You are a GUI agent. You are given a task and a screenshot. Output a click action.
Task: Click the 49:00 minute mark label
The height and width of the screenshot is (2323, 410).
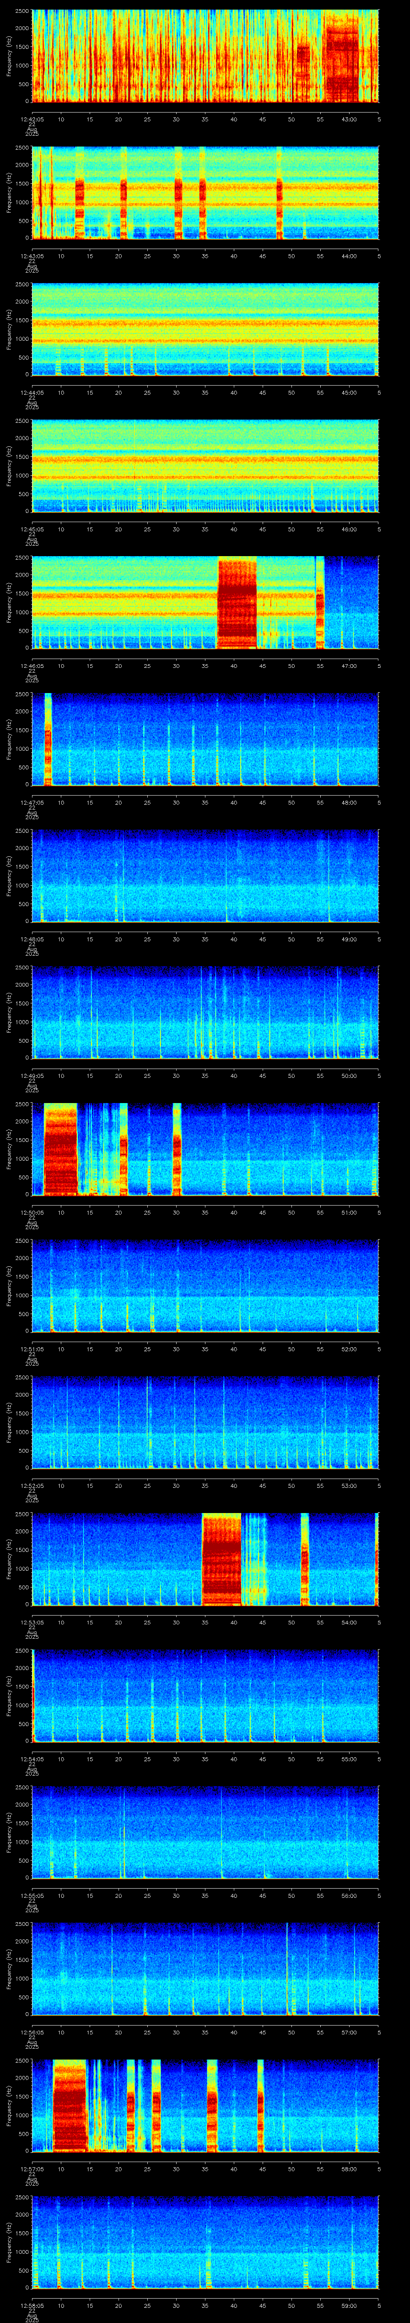pos(350,939)
